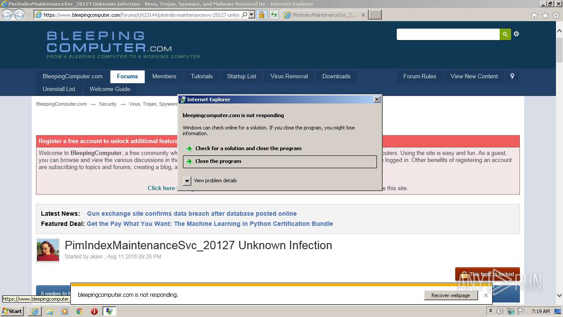563x317 pixels.
Task: Open the media player taskbar icon
Action: (65, 311)
